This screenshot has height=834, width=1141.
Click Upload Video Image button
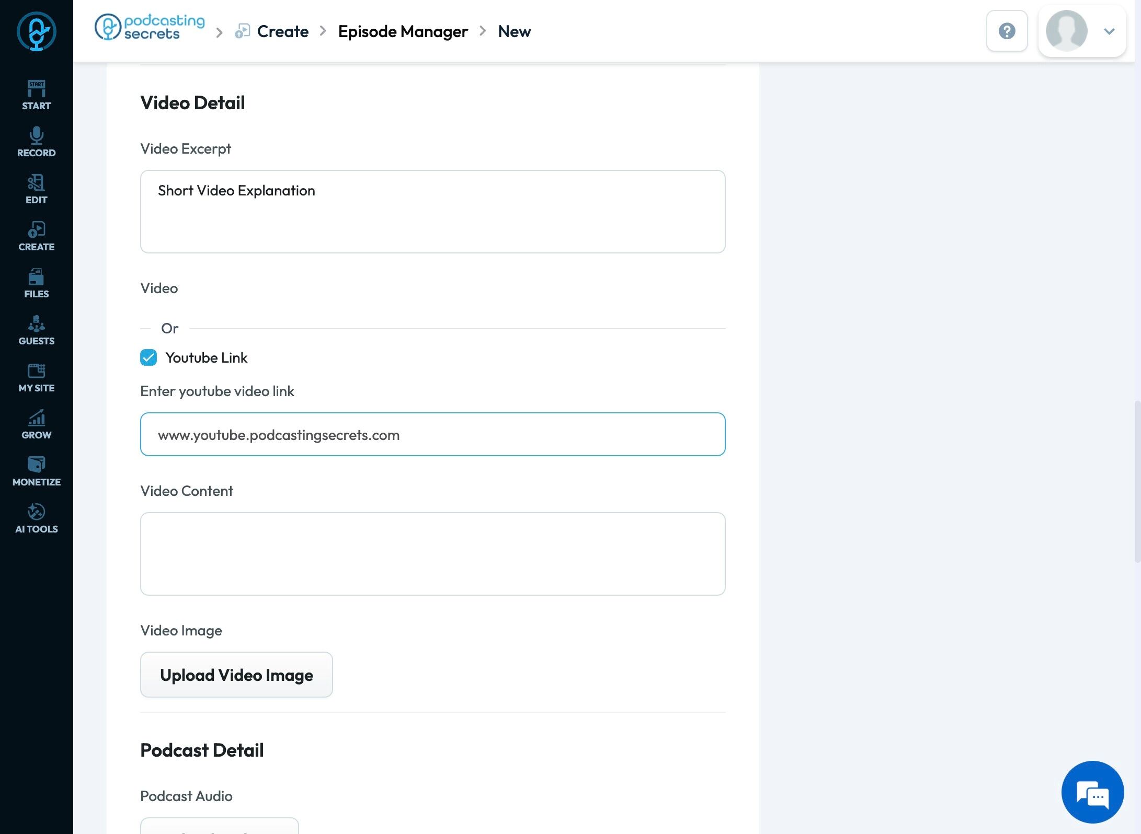click(x=236, y=675)
